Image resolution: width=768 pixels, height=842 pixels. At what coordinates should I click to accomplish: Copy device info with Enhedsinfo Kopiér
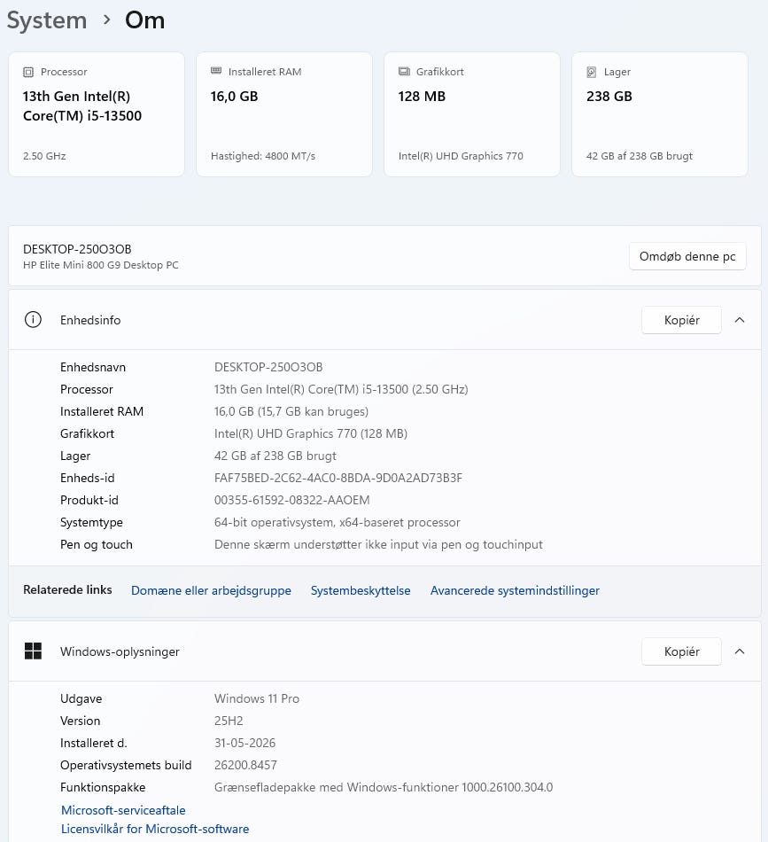(681, 320)
